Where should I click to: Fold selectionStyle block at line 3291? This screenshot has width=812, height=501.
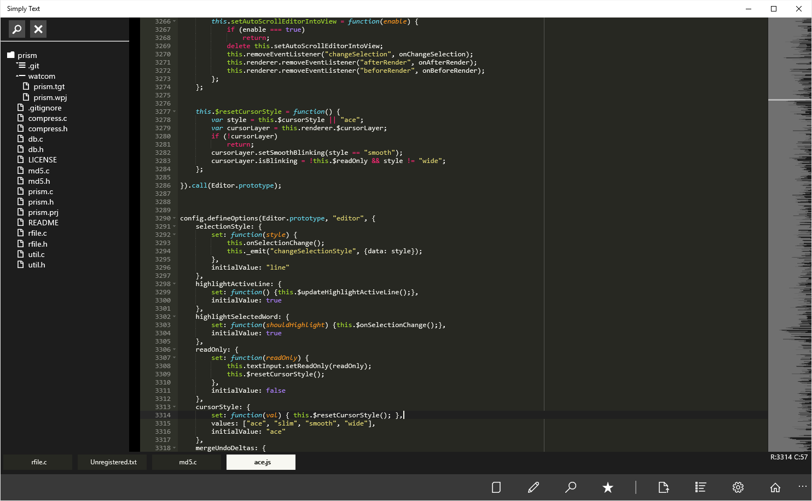[175, 226]
